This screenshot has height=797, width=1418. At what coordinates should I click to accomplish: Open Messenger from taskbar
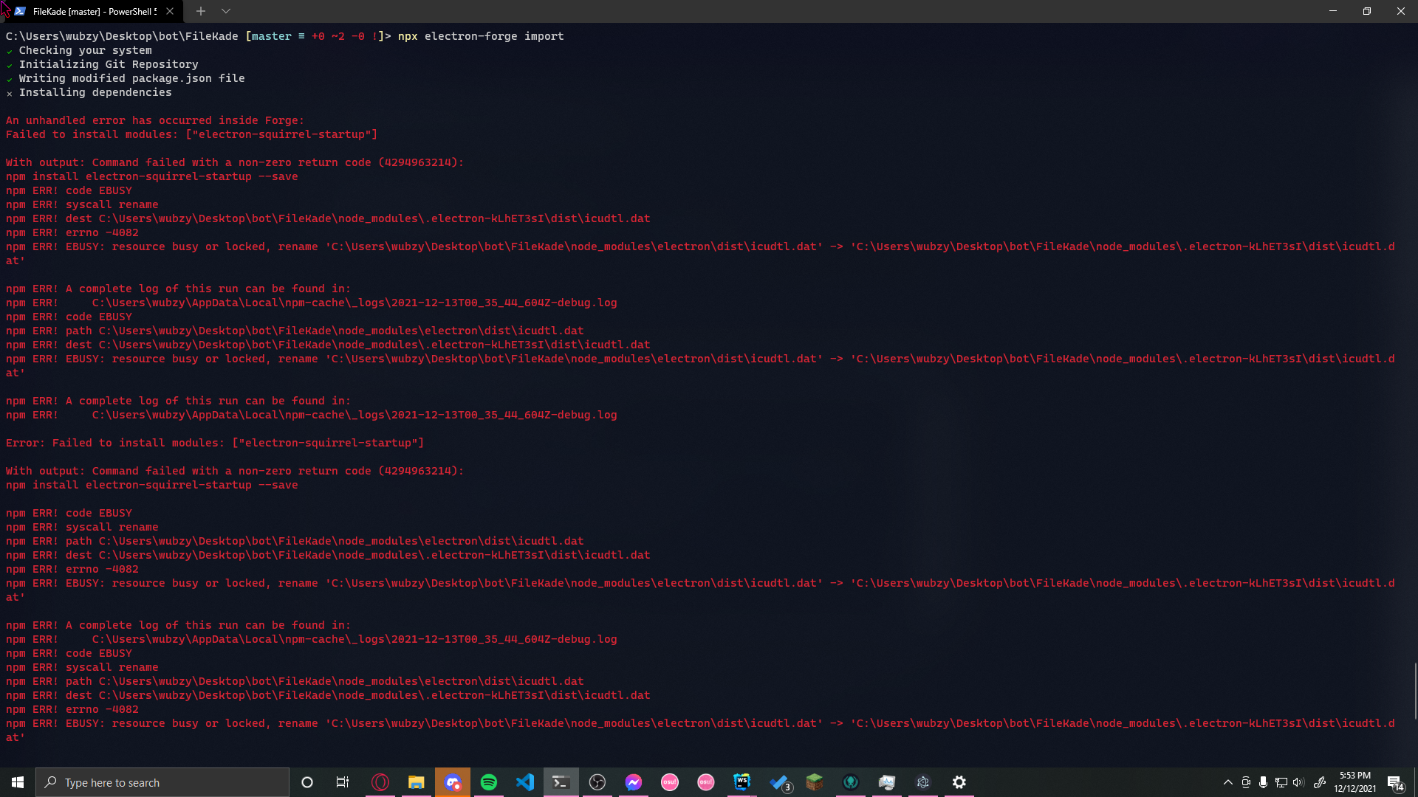[634, 782]
